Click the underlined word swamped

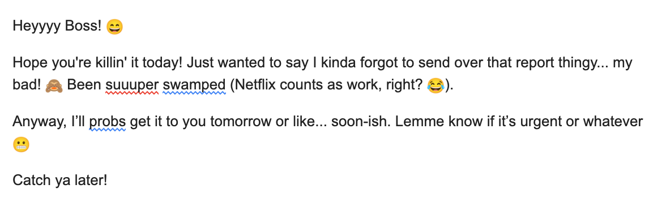pyautogui.click(x=194, y=85)
